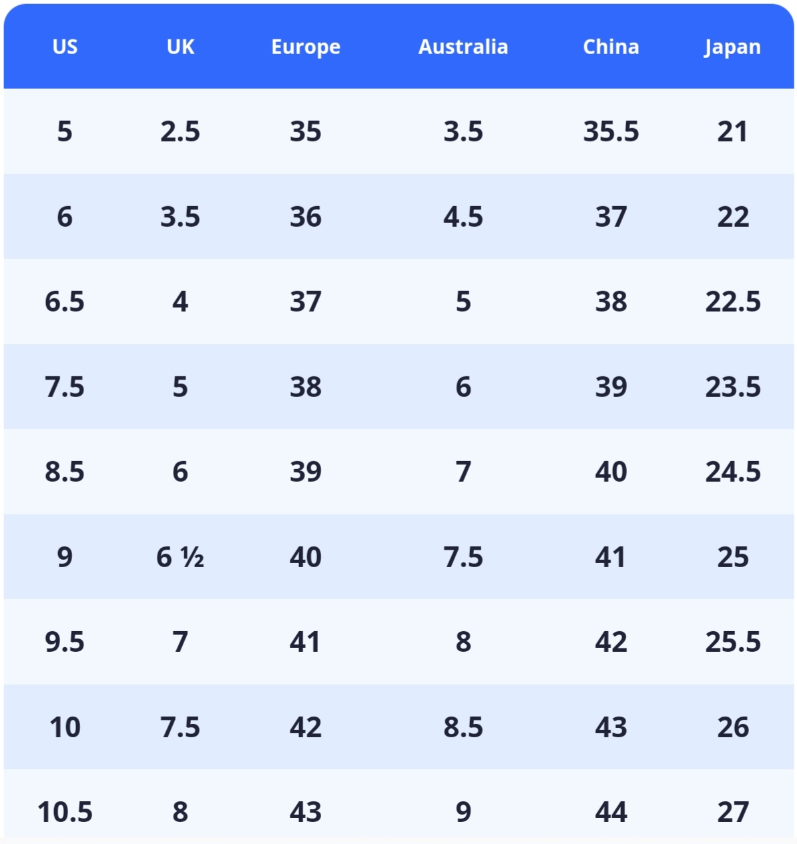The image size is (797, 844).
Task: Select the Europe column header
Action: [x=306, y=47]
